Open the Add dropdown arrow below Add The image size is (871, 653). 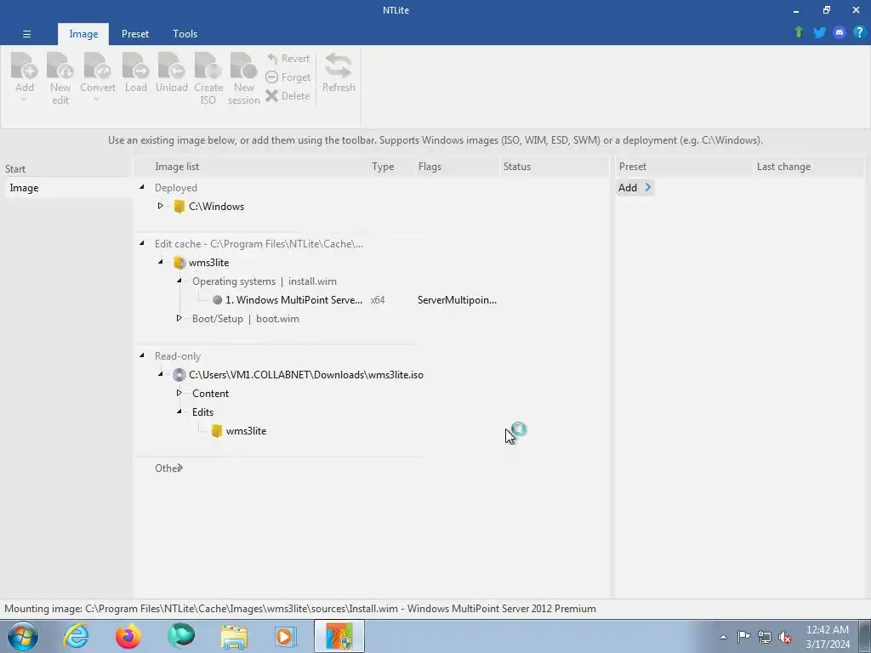pyautogui.click(x=24, y=100)
